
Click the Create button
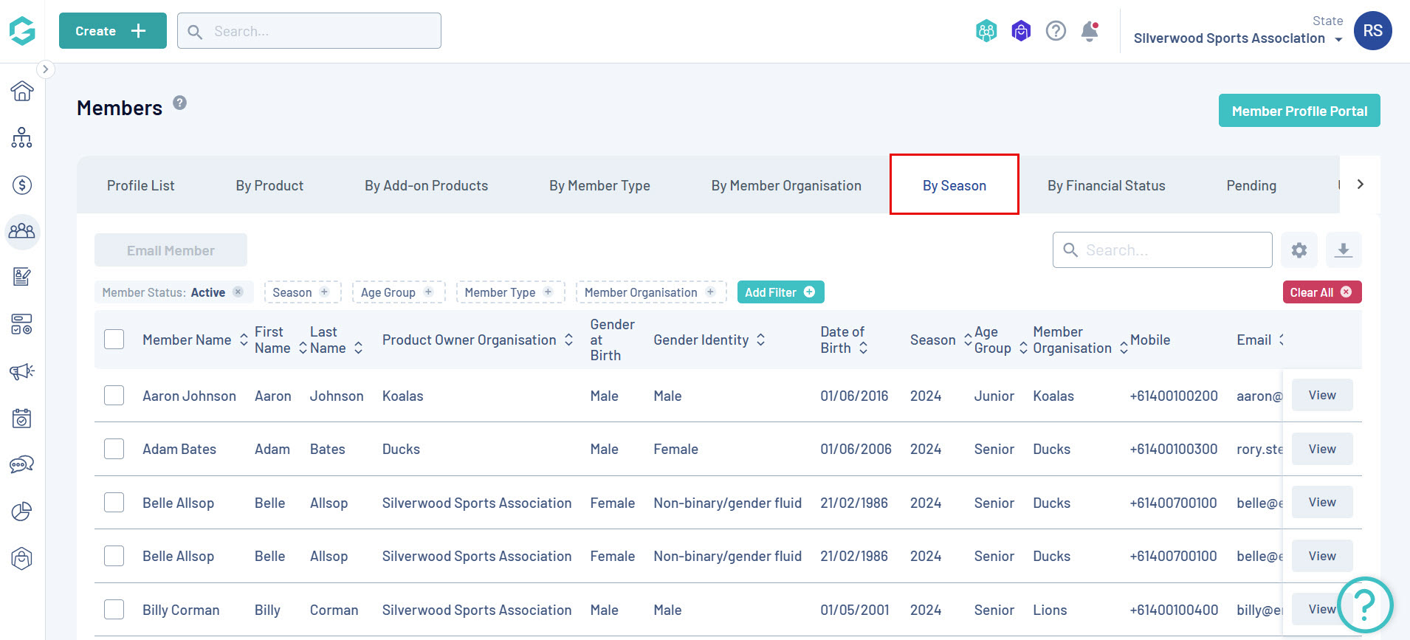[x=113, y=31]
